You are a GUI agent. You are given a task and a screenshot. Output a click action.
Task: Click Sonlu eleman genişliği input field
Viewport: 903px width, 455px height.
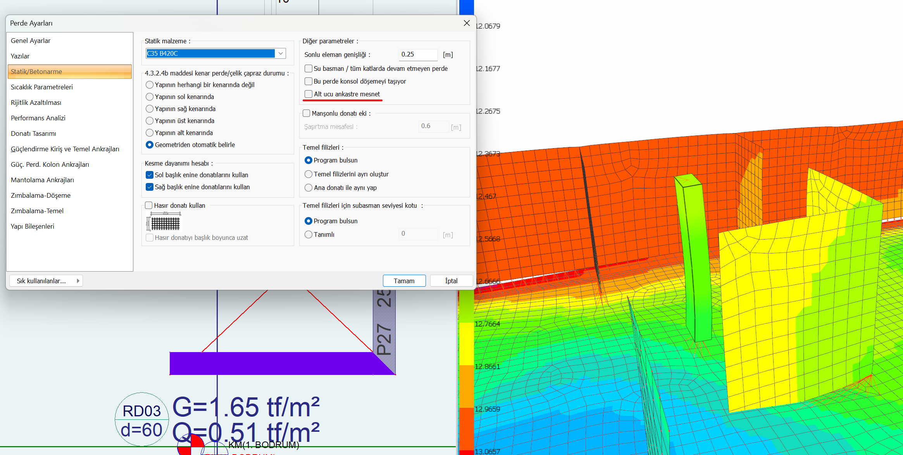pos(417,55)
